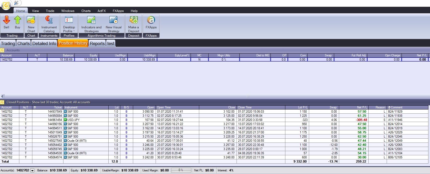Click the Total row Net P/L 259.22
Viewport: 430px width, 174px height.
361,162
